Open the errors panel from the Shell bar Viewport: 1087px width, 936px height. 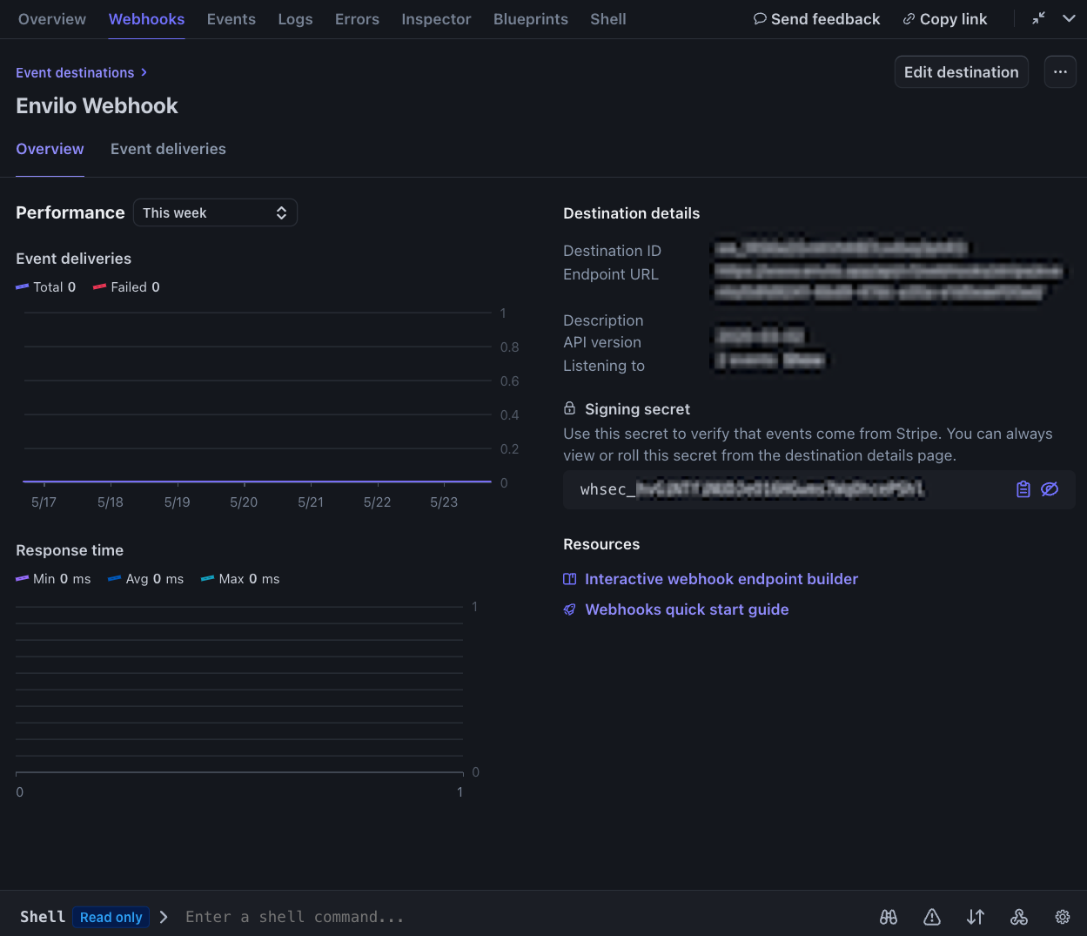point(932,917)
